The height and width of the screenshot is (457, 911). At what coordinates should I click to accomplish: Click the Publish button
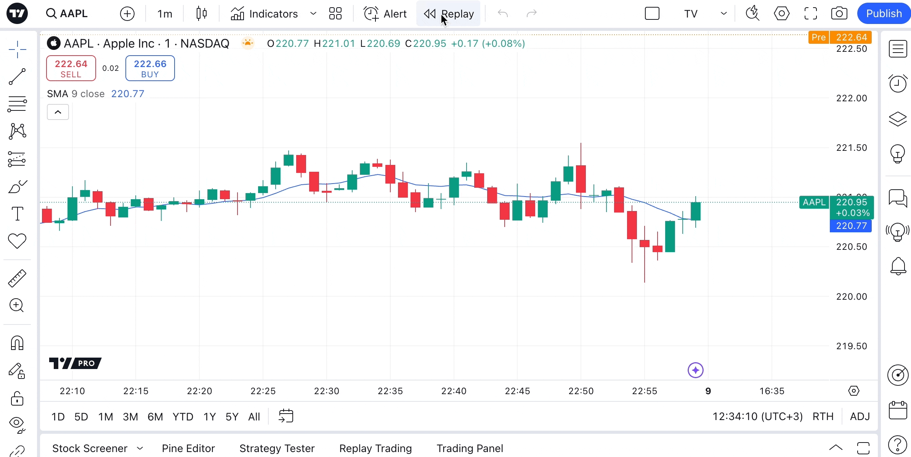point(884,14)
